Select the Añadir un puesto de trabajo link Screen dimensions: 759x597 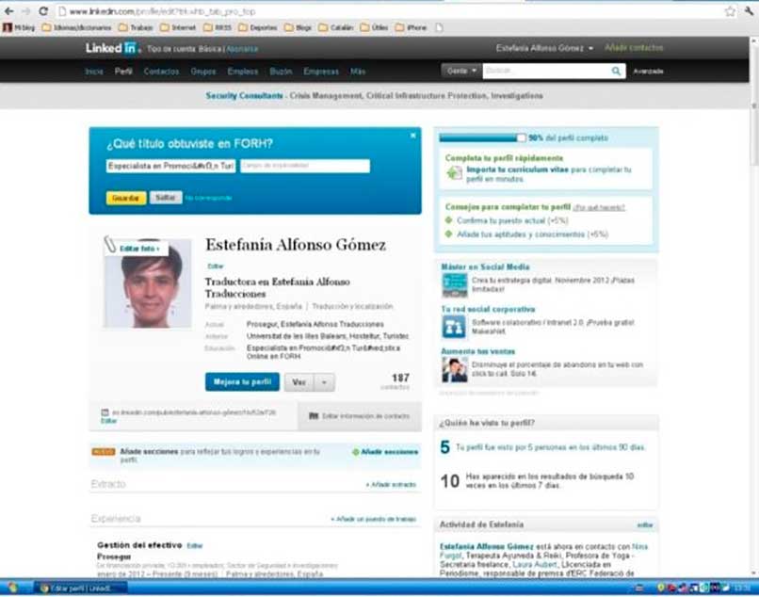374,518
